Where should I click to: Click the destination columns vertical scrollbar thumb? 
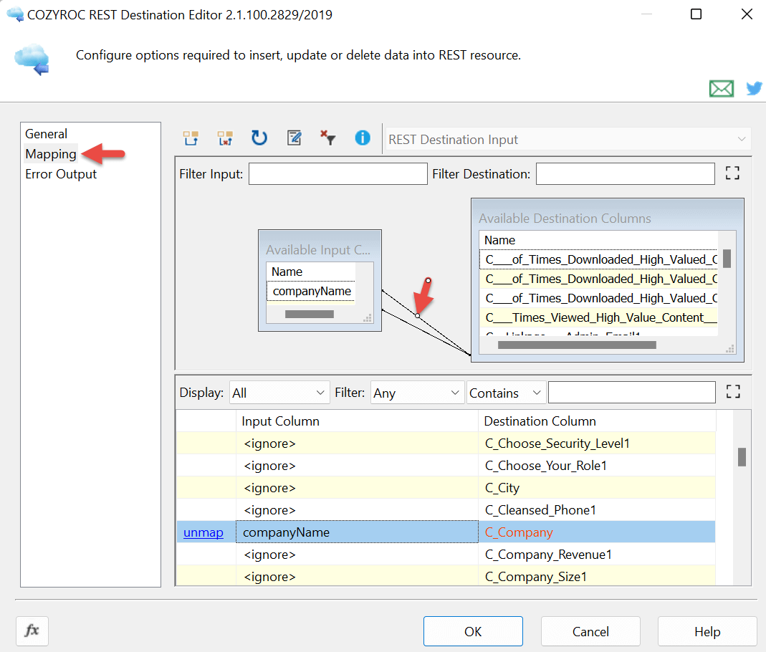tap(727, 259)
